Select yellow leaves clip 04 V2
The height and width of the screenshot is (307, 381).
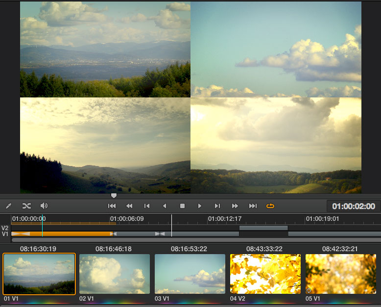tap(265, 274)
